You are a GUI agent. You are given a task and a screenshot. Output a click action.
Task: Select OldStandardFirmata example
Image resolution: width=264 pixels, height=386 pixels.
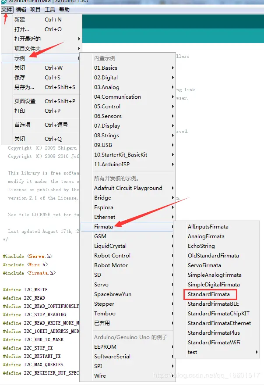coord(217,256)
